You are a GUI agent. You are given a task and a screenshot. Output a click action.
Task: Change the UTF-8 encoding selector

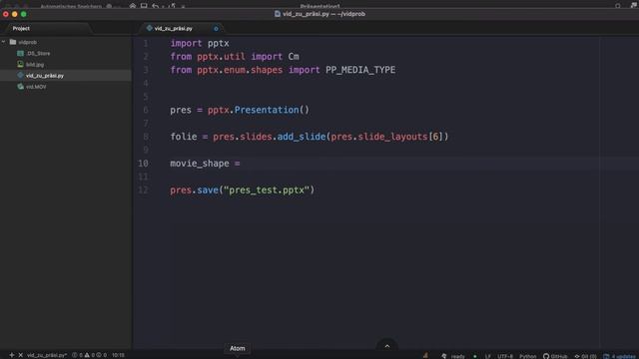pyautogui.click(x=505, y=356)
